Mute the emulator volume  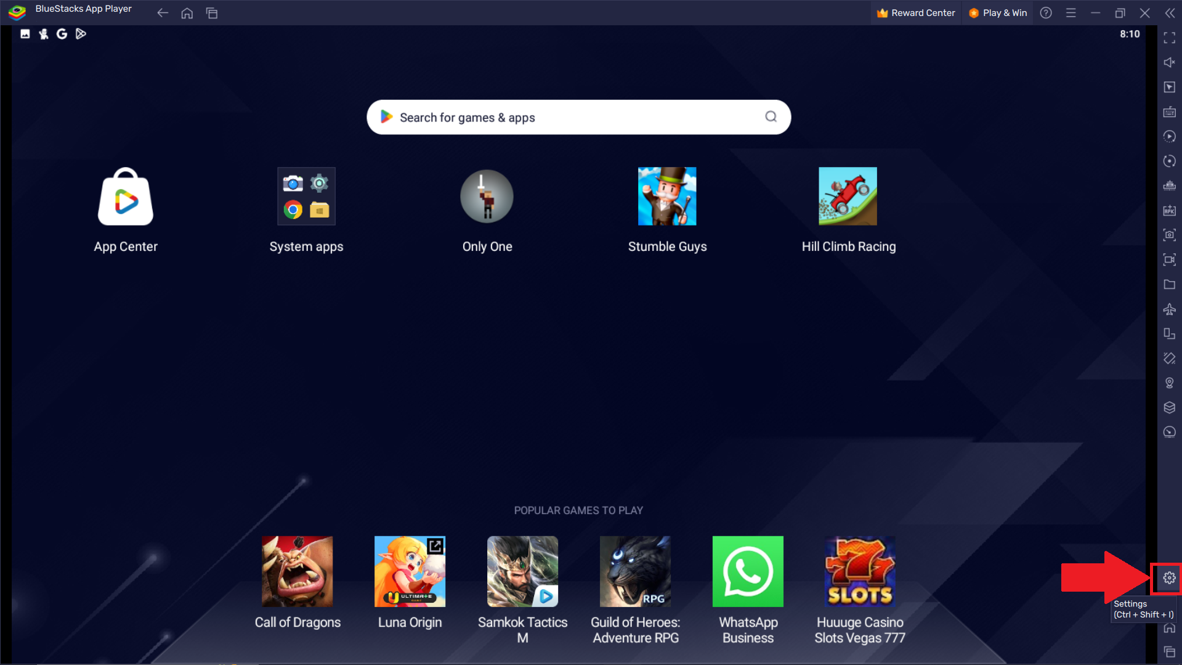pos(1169,62)
